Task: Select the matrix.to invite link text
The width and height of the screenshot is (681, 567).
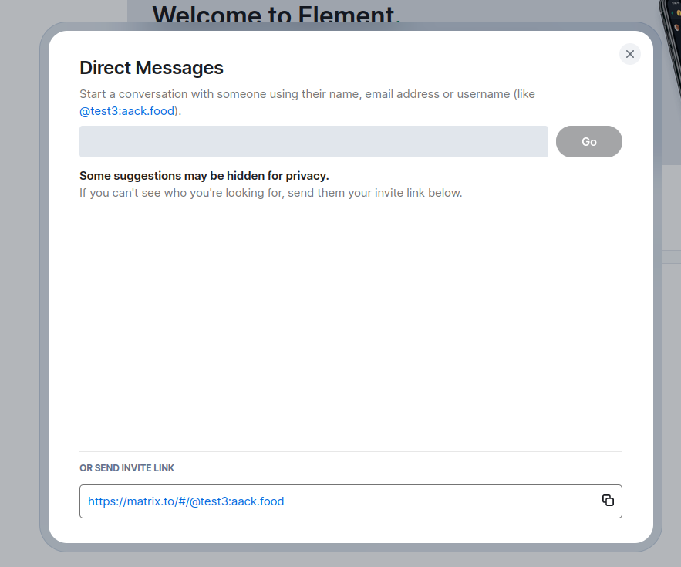Action: pos(185,501)
